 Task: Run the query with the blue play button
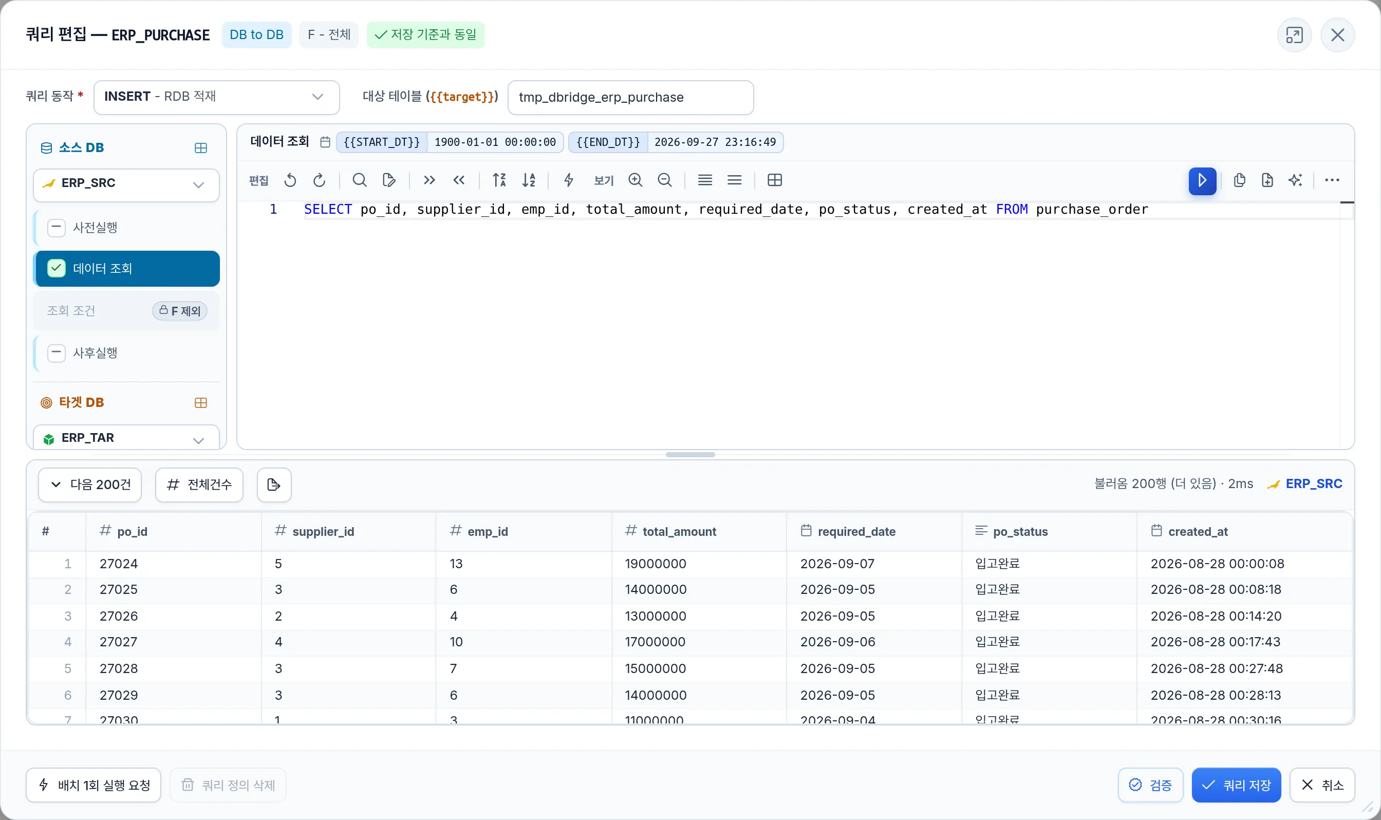(1202, 181)
